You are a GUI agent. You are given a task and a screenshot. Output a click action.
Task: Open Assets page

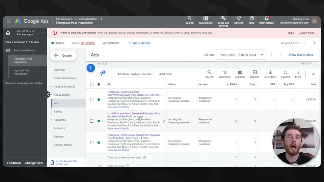click(58, 112)
